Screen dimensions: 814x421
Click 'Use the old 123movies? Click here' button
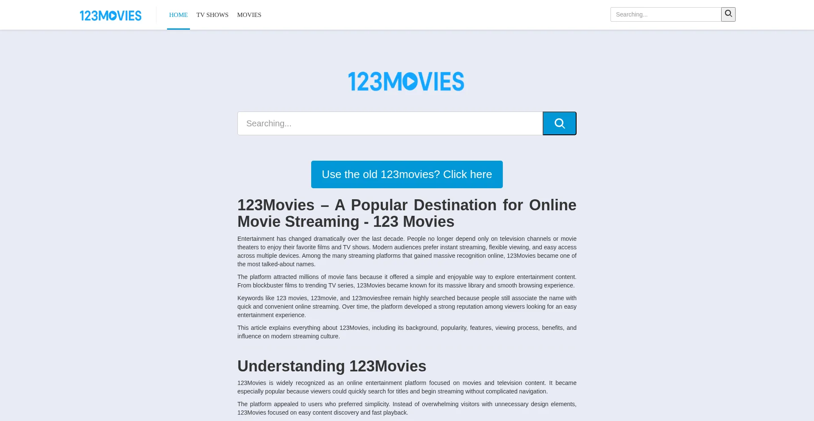coord(407,174)
